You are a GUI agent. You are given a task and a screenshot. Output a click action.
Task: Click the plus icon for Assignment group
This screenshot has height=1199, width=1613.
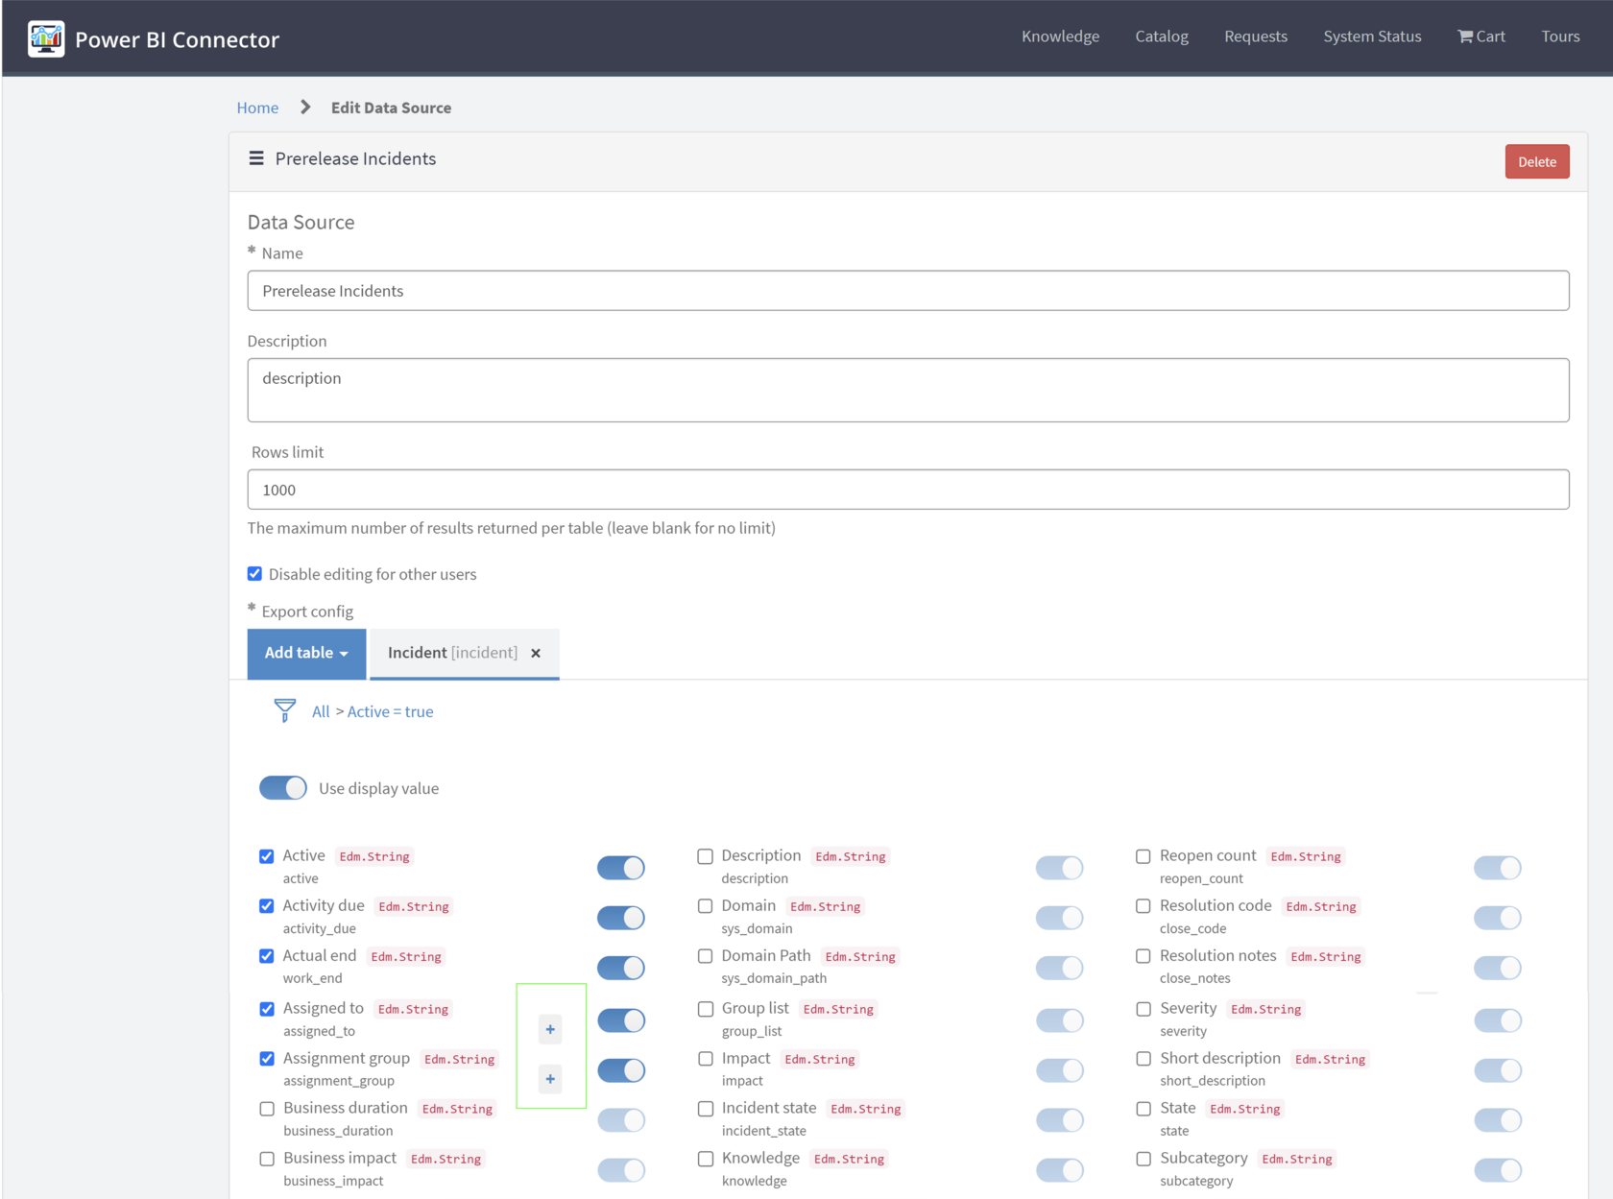click(550, 1079)
